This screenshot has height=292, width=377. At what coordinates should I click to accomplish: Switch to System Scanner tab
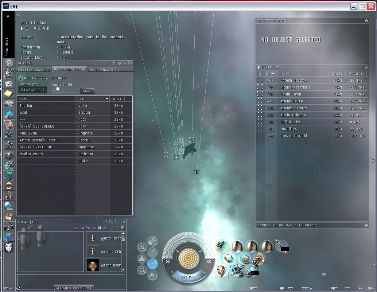(35, 70)
